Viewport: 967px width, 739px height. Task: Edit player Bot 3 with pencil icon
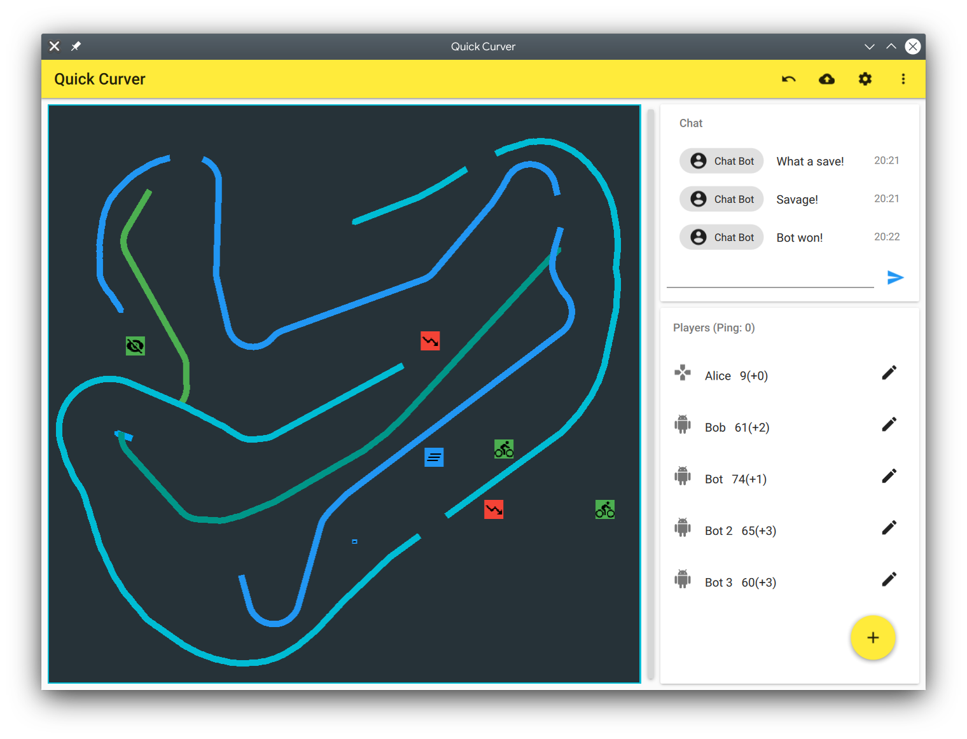pos(889,579)
